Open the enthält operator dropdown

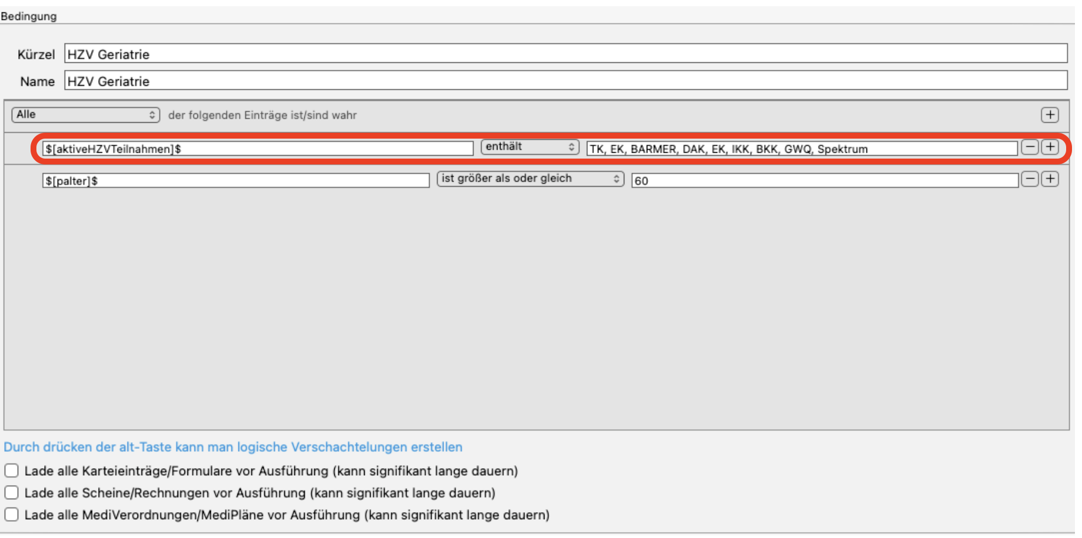point(530,147)
